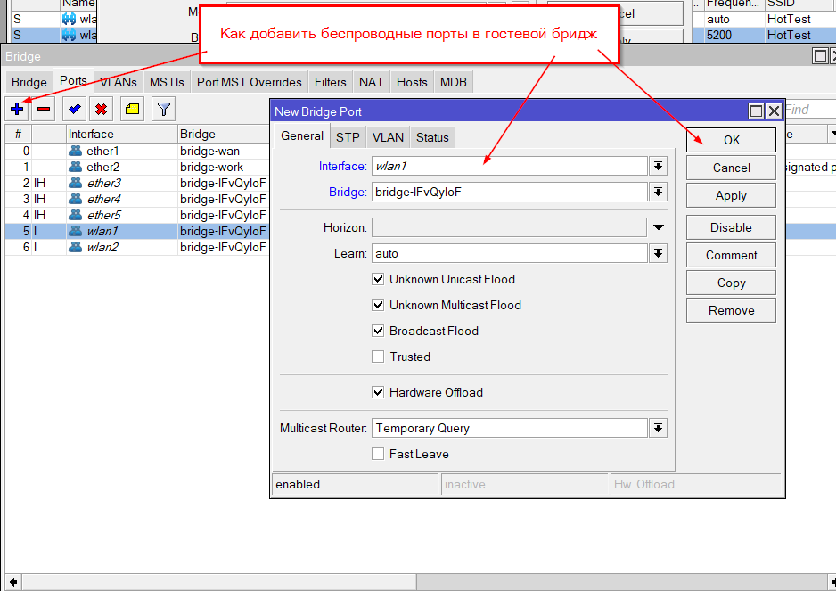Click the blue plus Add button
Viewport: 836px width, 591px height.
coord(17,110)
